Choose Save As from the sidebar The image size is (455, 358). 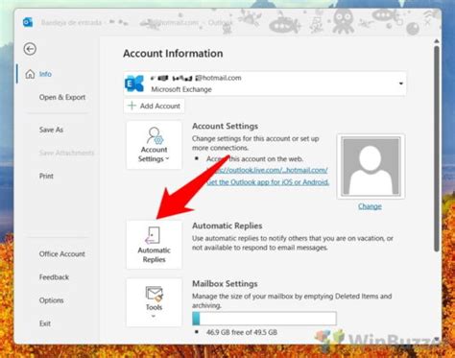(x=51, y=130)
